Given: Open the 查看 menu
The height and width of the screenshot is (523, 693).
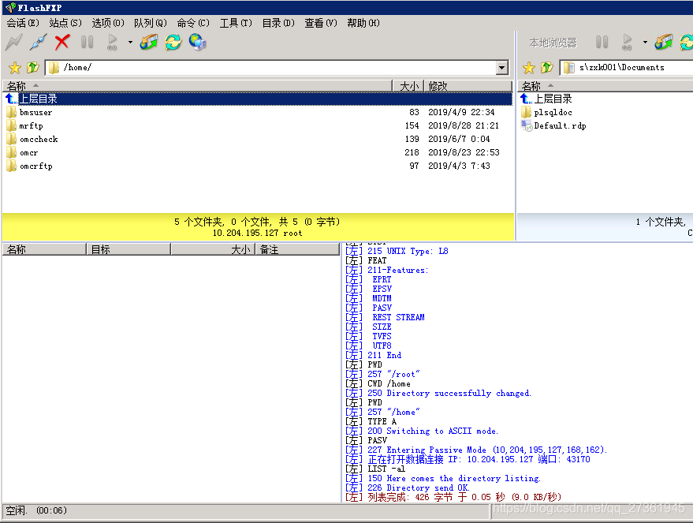Looking at the screenshot, I should click(321, 23).
